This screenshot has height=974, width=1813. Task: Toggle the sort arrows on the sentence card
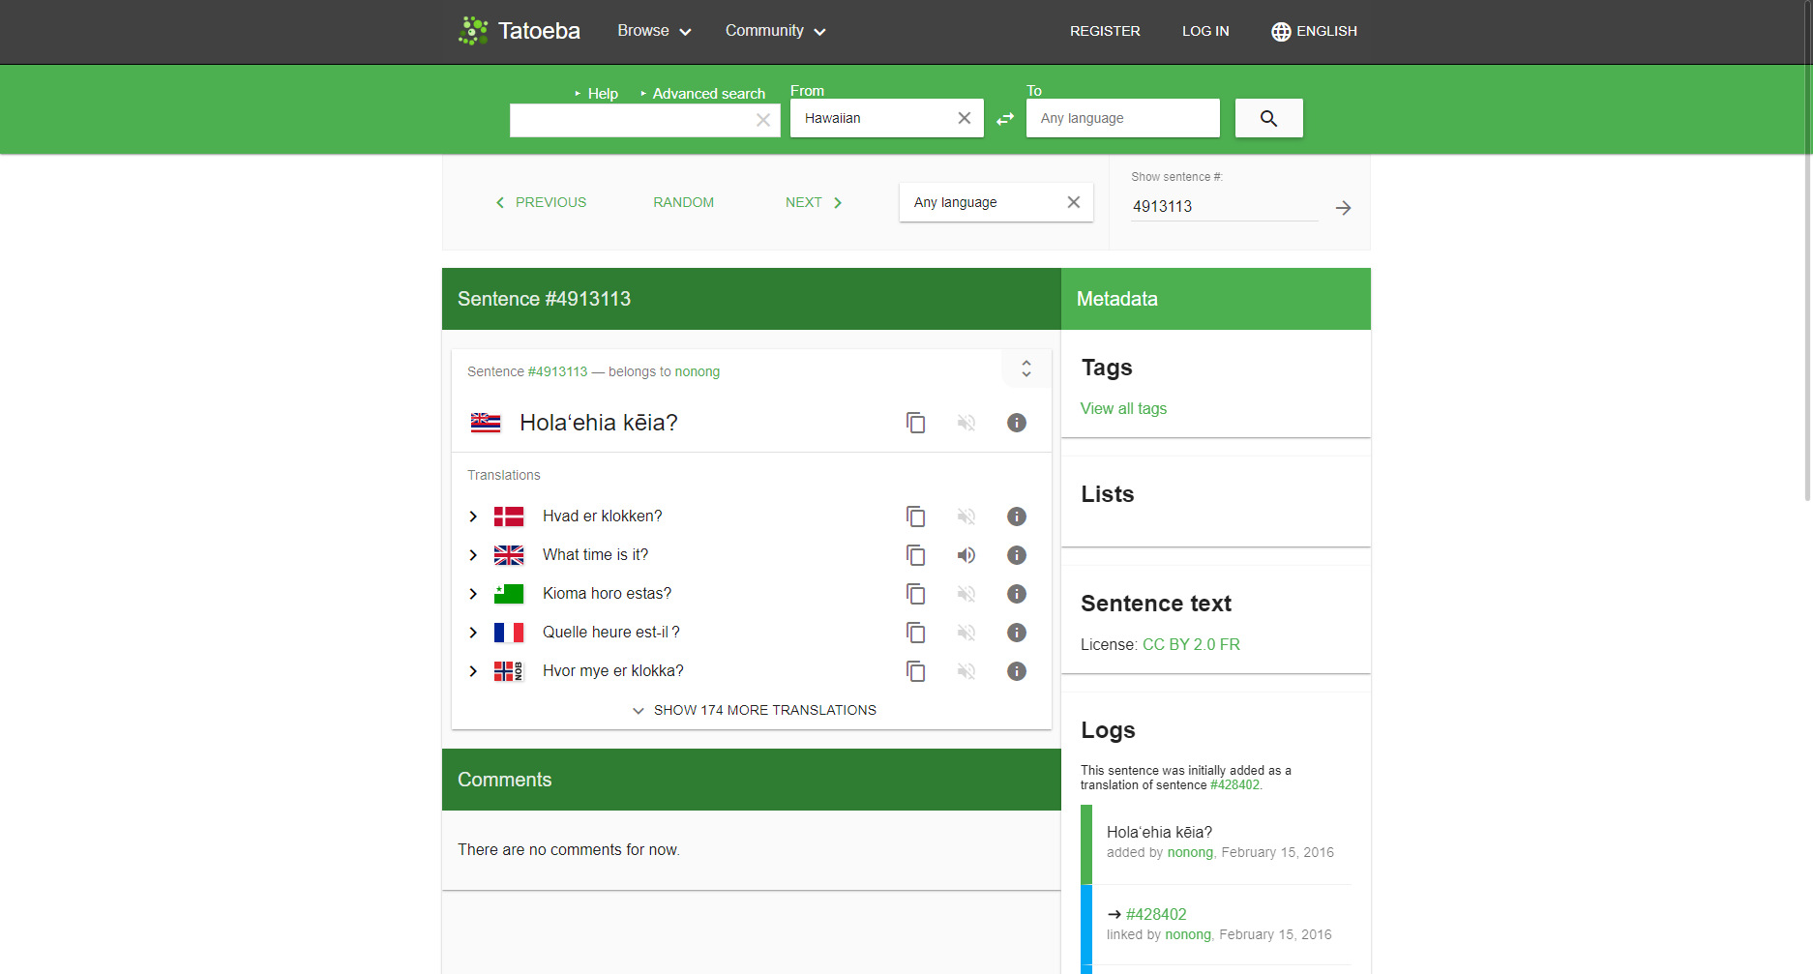tap(1025, 369)
